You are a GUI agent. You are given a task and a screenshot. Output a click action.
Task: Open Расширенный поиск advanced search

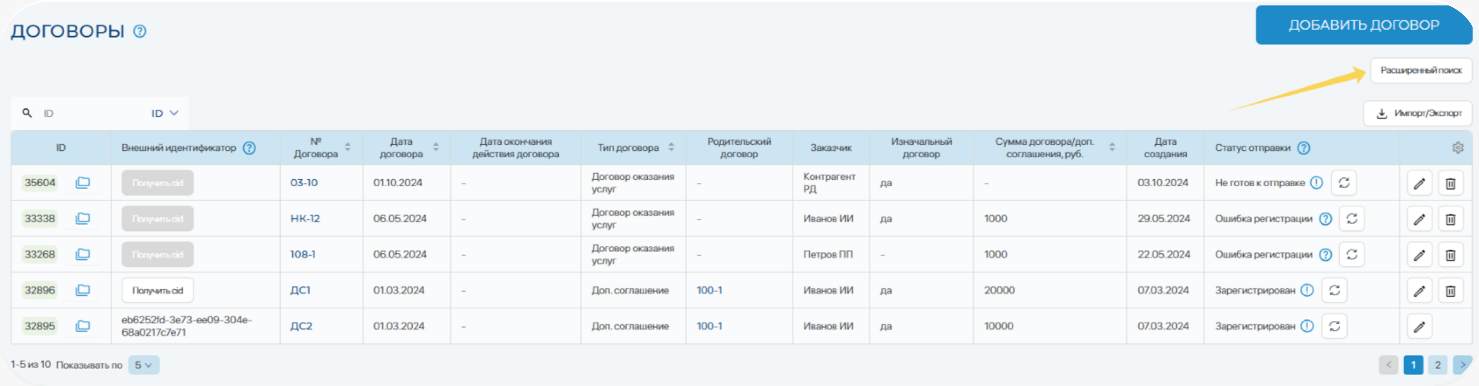point(1421,70)
